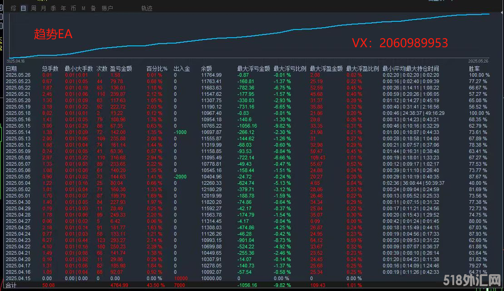
Task: Select the 合计 totals row label
Action: [11, 285]
